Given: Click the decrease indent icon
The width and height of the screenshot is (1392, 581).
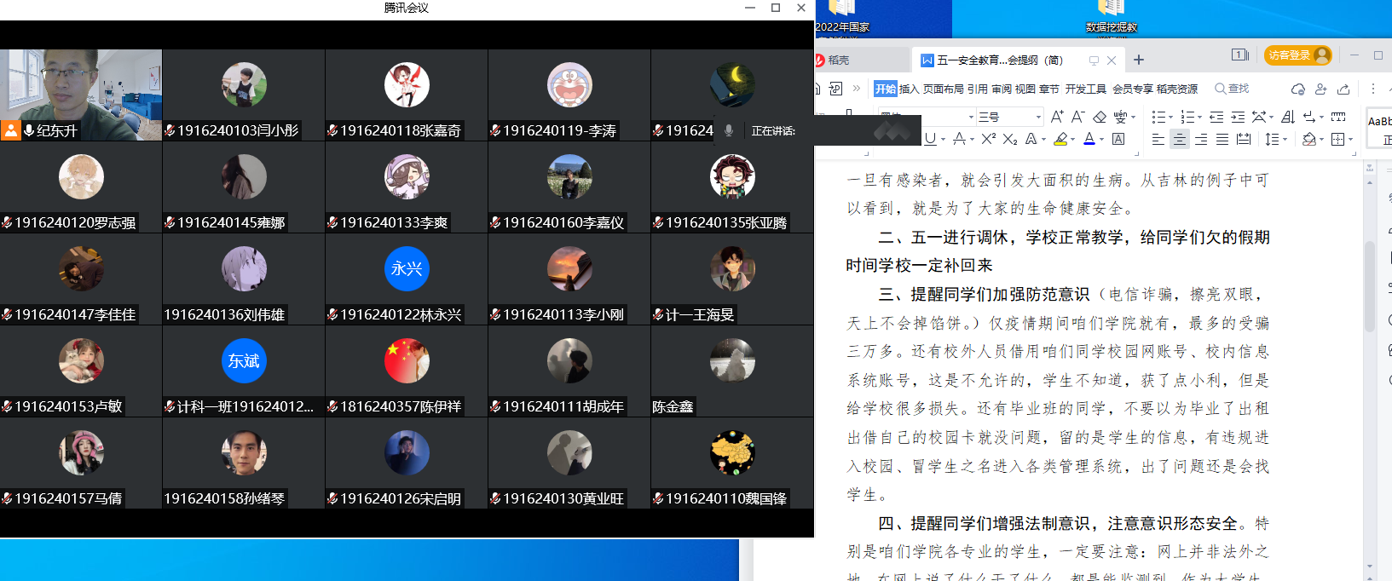Looking at the screenshot, I should (1216, 117).
